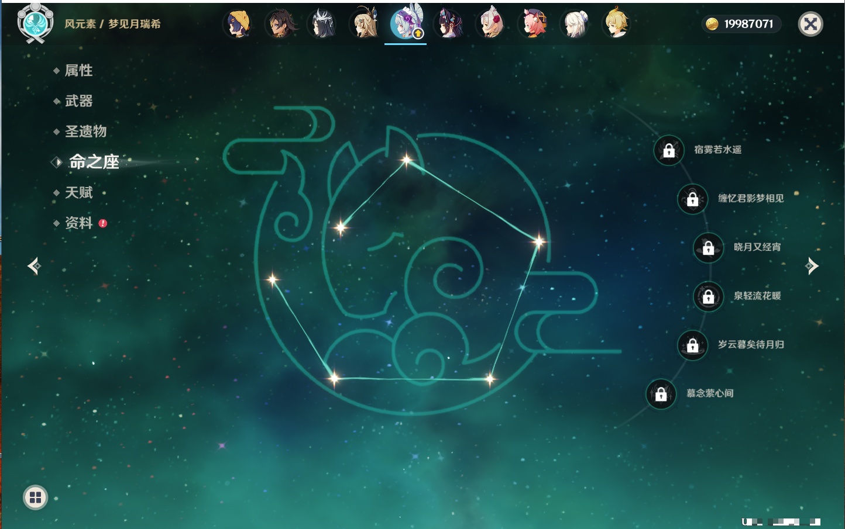
Task: Select the 命之座 constellation menu
Action: pyautogui.click(x=94, y=162)
